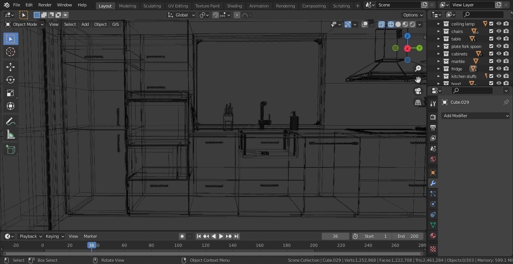Open the Render menu
The width and height of the screenshot is (513, 264).
click(45, 5)
